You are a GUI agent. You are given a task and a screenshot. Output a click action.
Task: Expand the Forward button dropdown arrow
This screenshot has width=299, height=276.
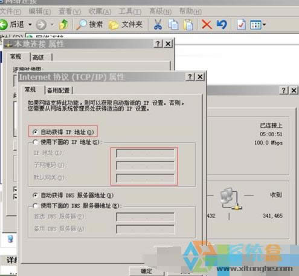pos(52,25)
